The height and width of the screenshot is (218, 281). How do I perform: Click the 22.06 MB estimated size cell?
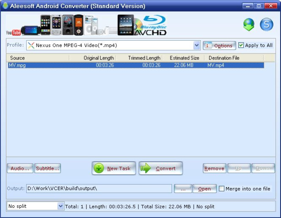[x=184, y=65]
